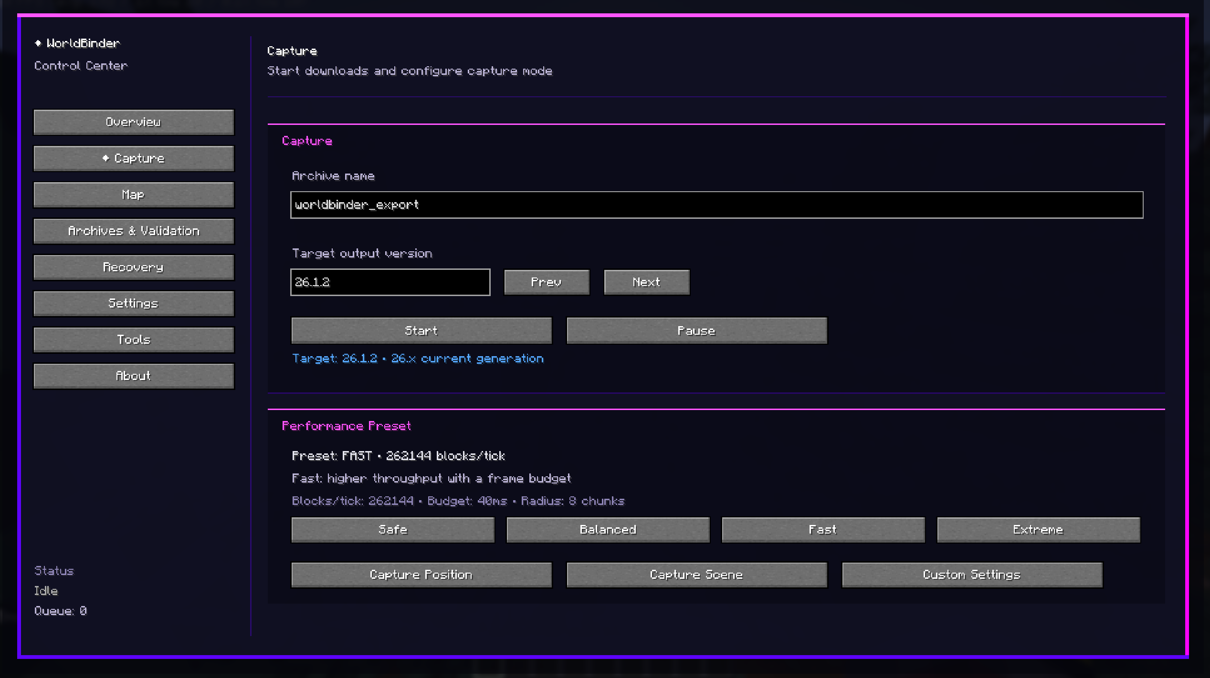Open the Recovery section
Screen dimensions: 1210x678
tap(134, 267)
